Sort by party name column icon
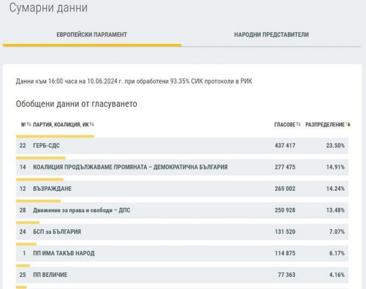The height and width of the screenshot is (289, 366). 91,125
